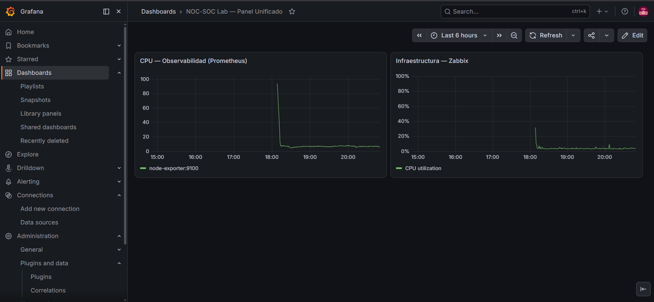This screenshot has height=302, width=654.
Task: Open the plus new-item menu
Action: tap(602, 12)
